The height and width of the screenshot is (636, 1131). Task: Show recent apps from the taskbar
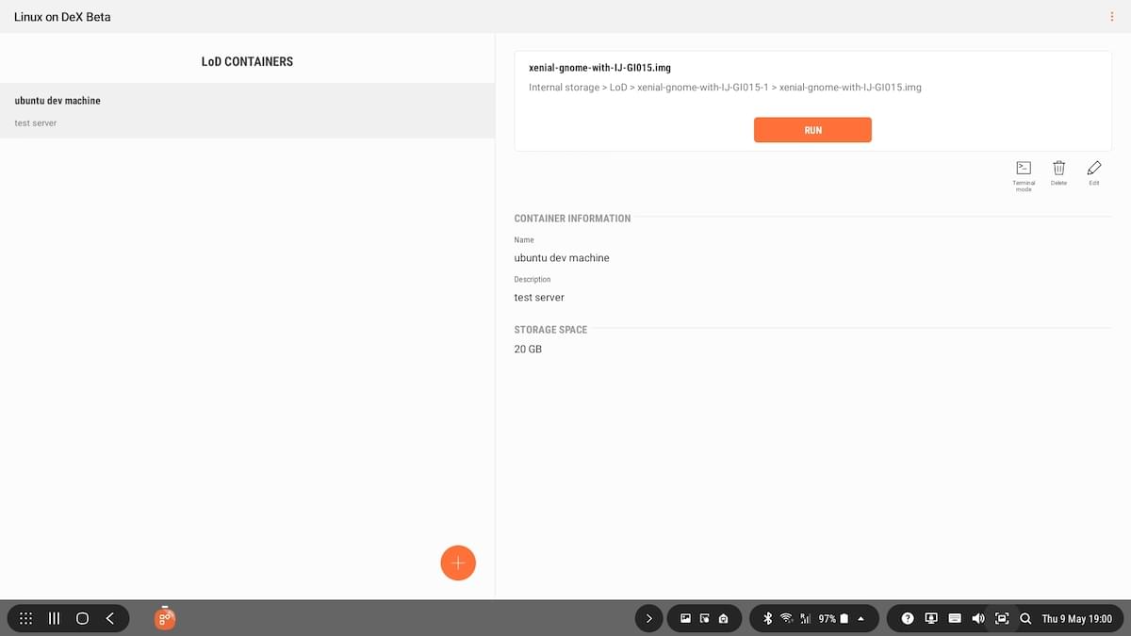point(55,618)
